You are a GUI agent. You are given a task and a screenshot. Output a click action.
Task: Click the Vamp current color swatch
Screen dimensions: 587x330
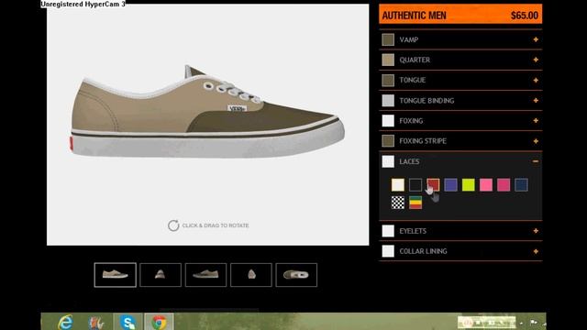coord(388,39)
